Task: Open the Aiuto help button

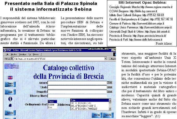Action: point(10,92)
